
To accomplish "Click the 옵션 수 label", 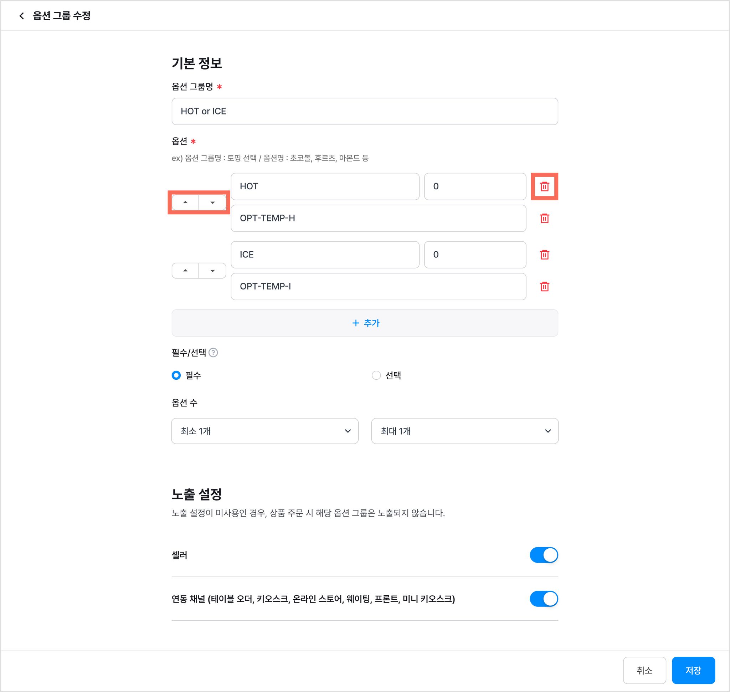I will coord(184,403).
